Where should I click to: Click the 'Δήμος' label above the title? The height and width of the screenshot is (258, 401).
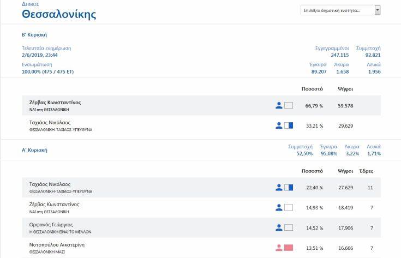click(x=30, y=4)
